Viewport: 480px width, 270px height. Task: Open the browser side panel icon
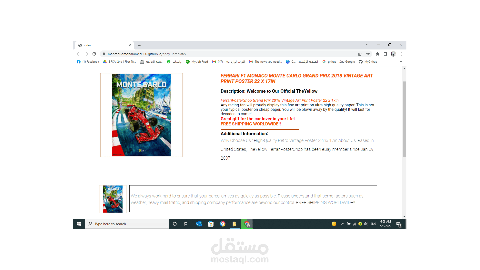pyautogui.click(x=385, y=54)
